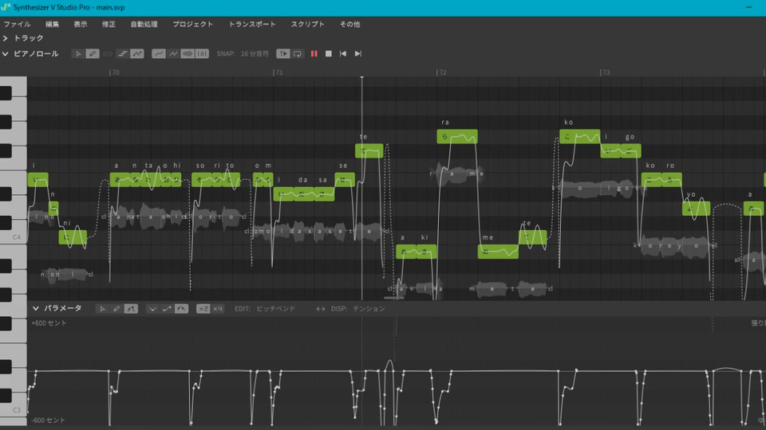Select the note with lyric 'ra'
This screenshot has width=766, height=430.
click(457, 136)
